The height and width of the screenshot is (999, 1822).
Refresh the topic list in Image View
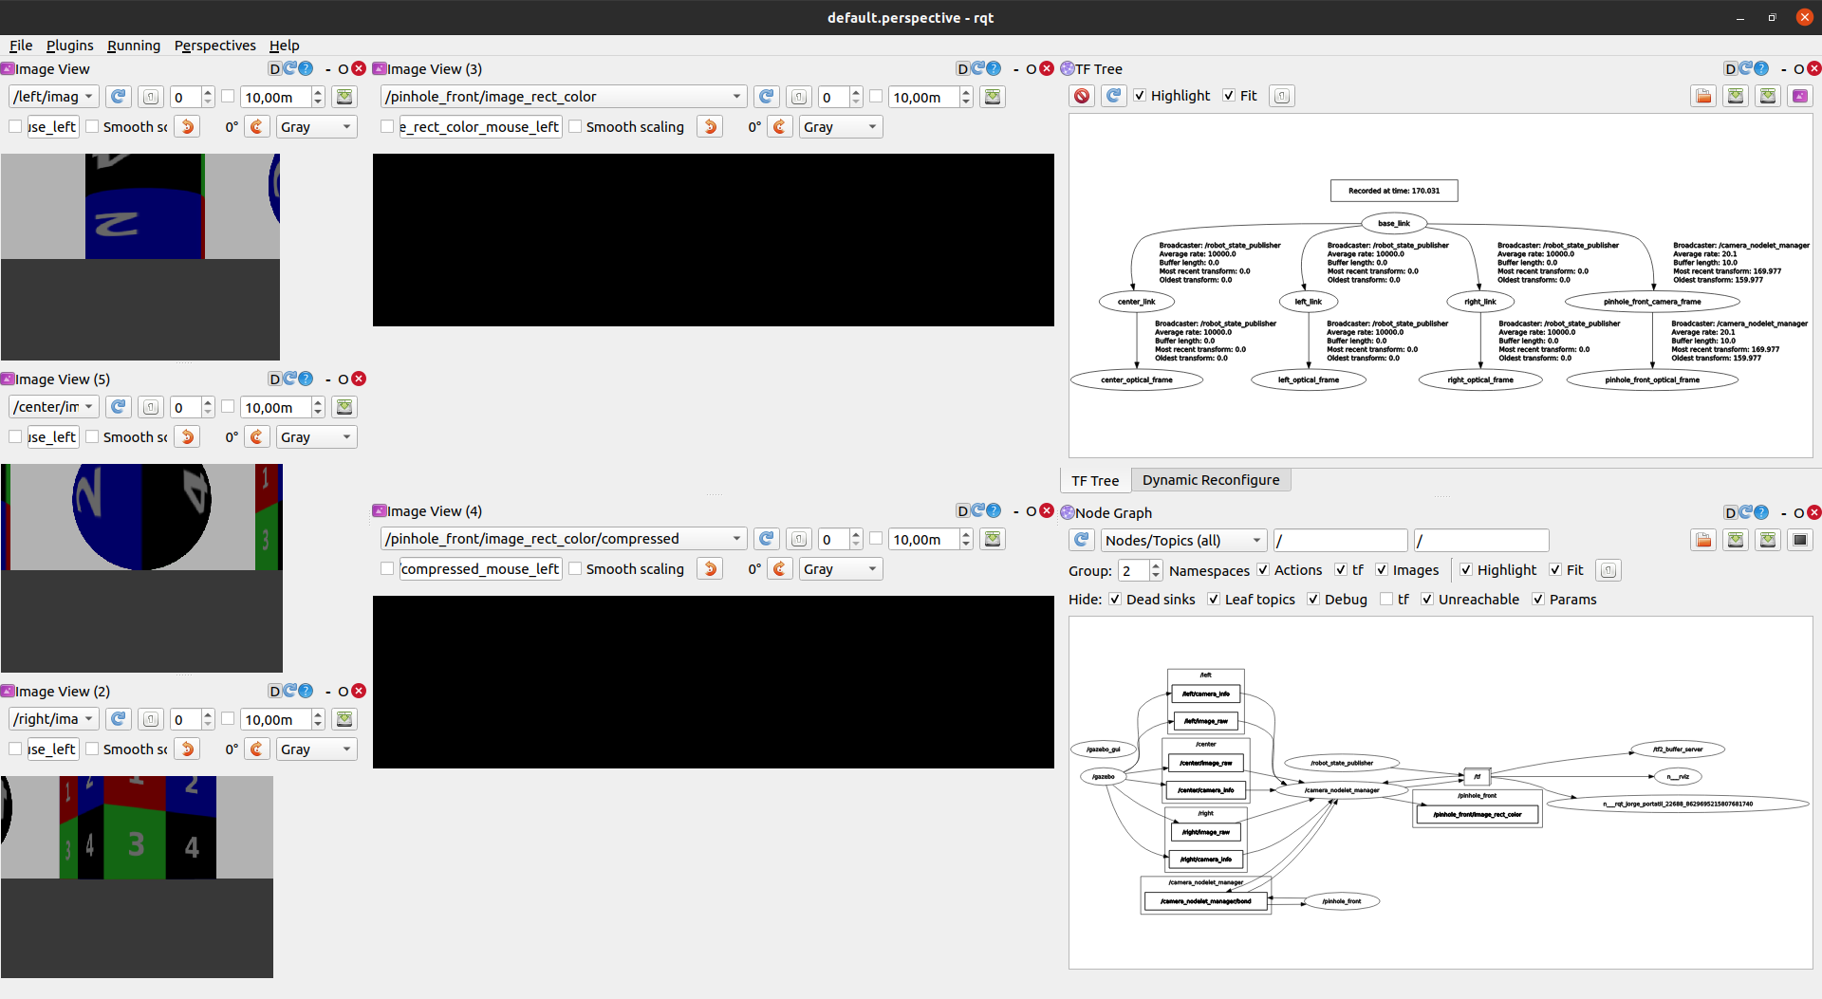point(118,96)
